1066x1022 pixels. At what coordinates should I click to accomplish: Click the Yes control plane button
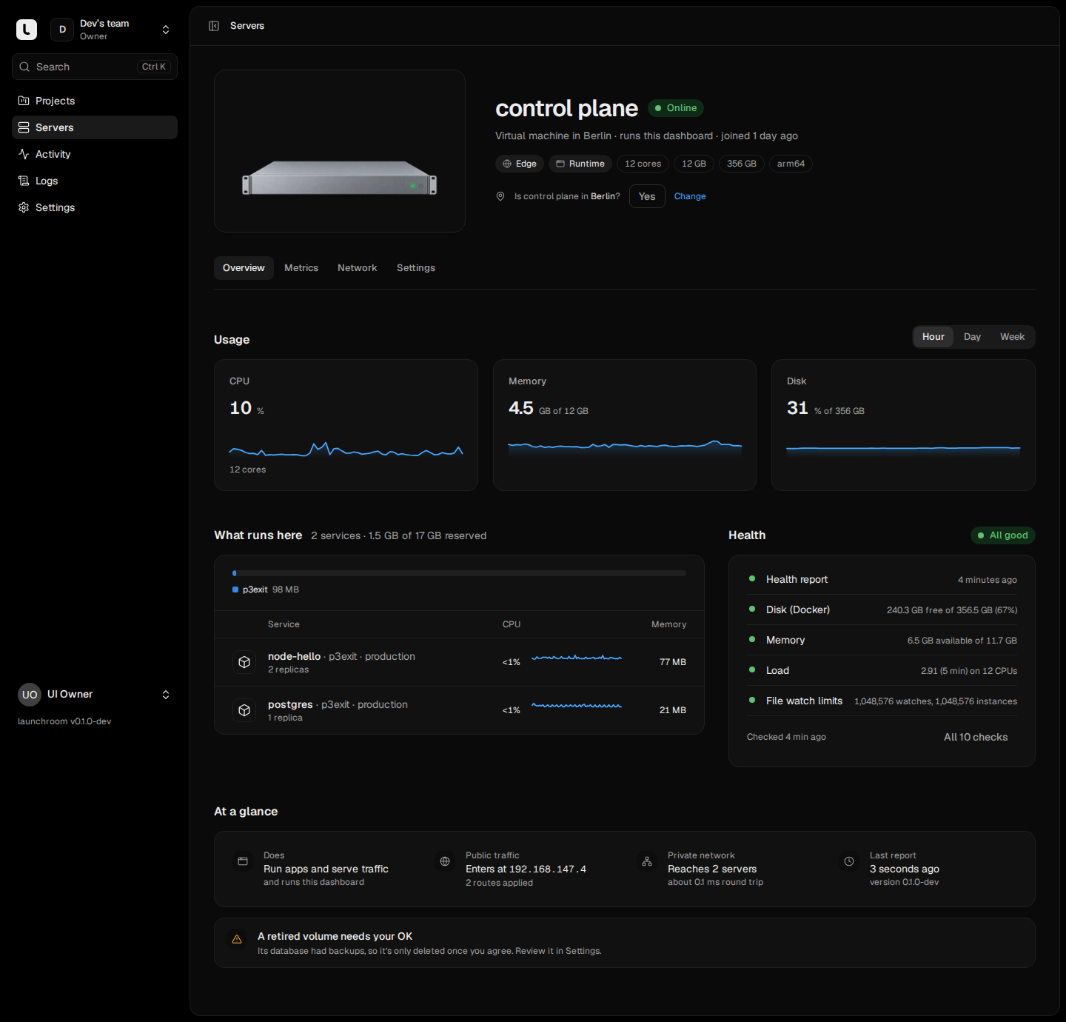pyautogui.click(x=647, y=196)
